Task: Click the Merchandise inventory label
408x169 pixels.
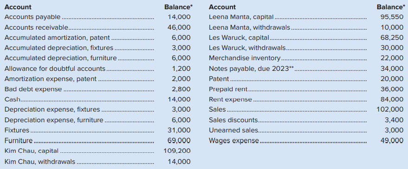Action: 245,58
